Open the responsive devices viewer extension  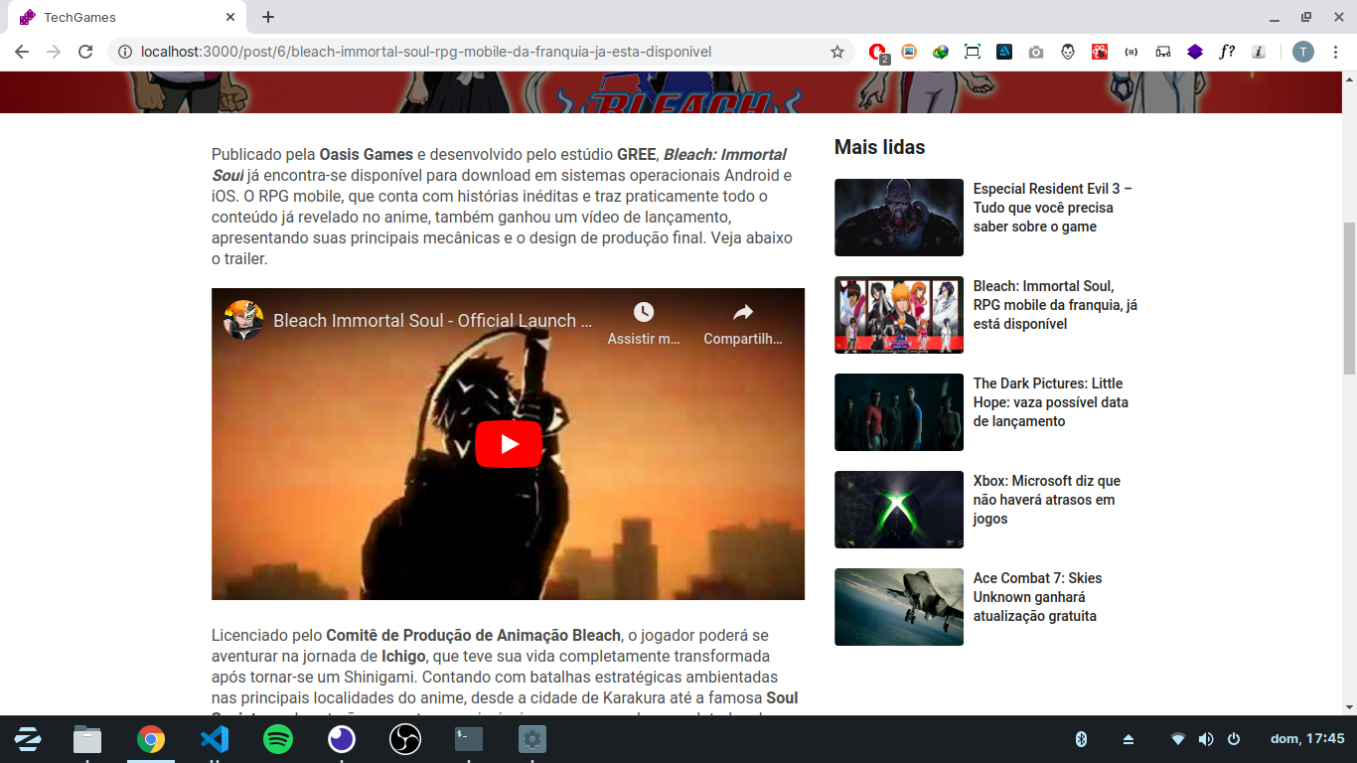point(1163,52)
